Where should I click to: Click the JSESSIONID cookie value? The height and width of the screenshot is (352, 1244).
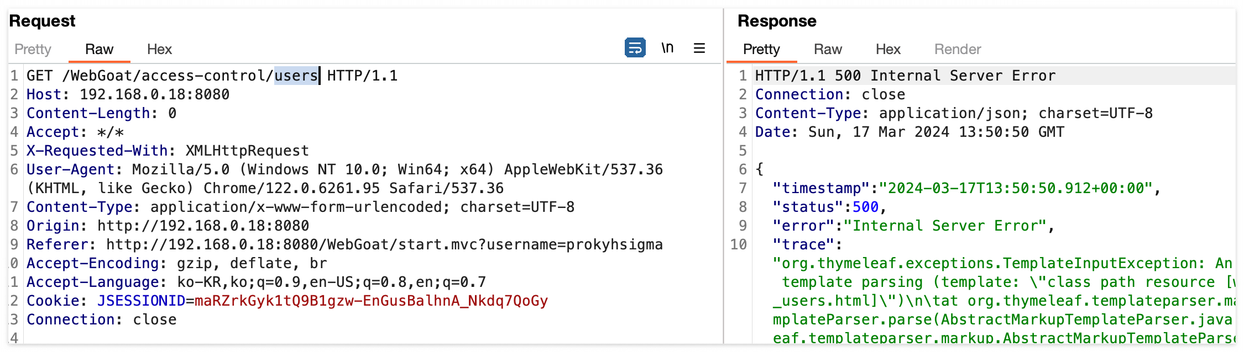(371, 301)
